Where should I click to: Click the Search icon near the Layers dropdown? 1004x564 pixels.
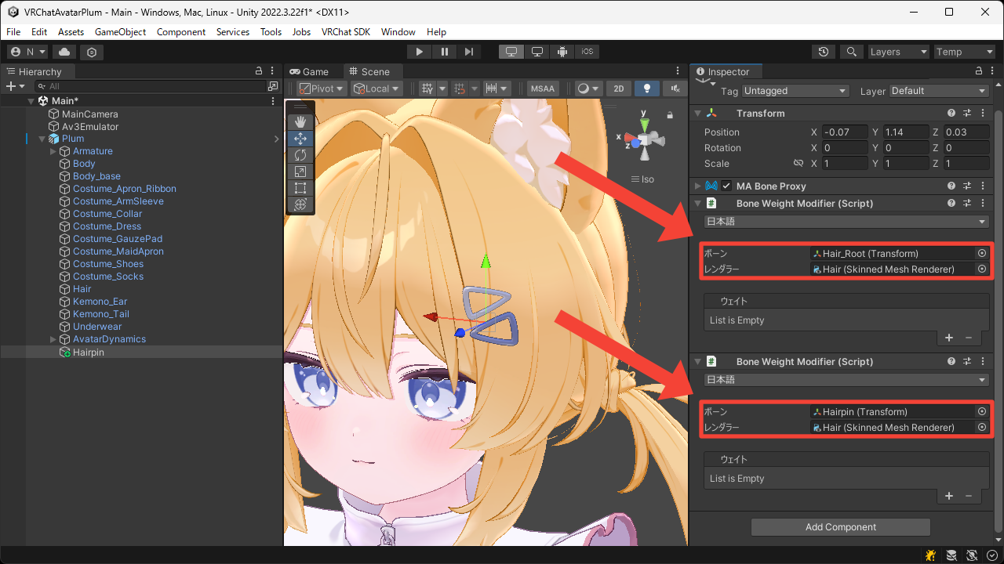tap(852, 51)
